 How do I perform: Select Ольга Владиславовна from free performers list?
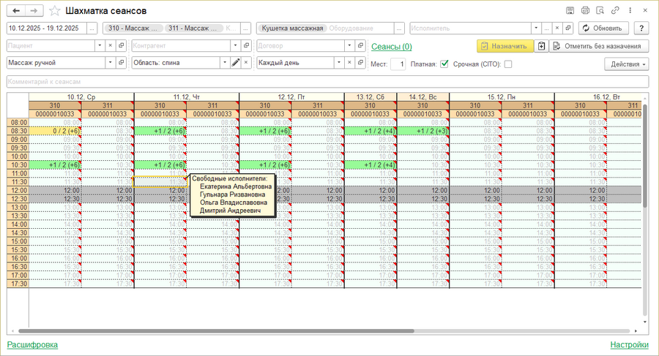point(233,202)
